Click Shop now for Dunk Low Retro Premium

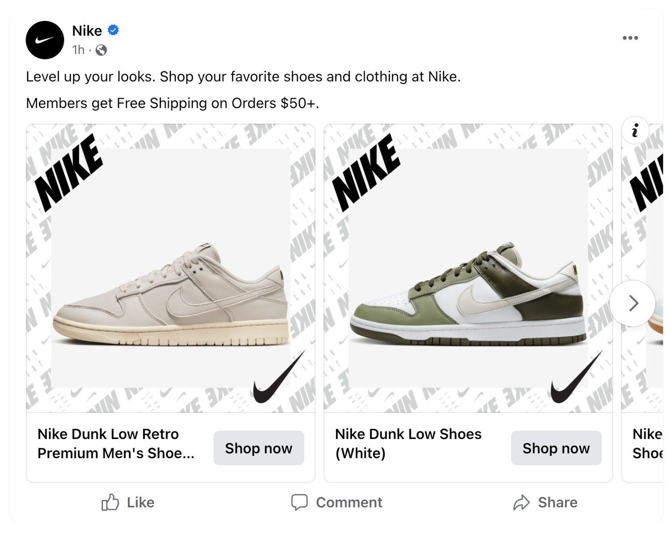tap(259, 448)
